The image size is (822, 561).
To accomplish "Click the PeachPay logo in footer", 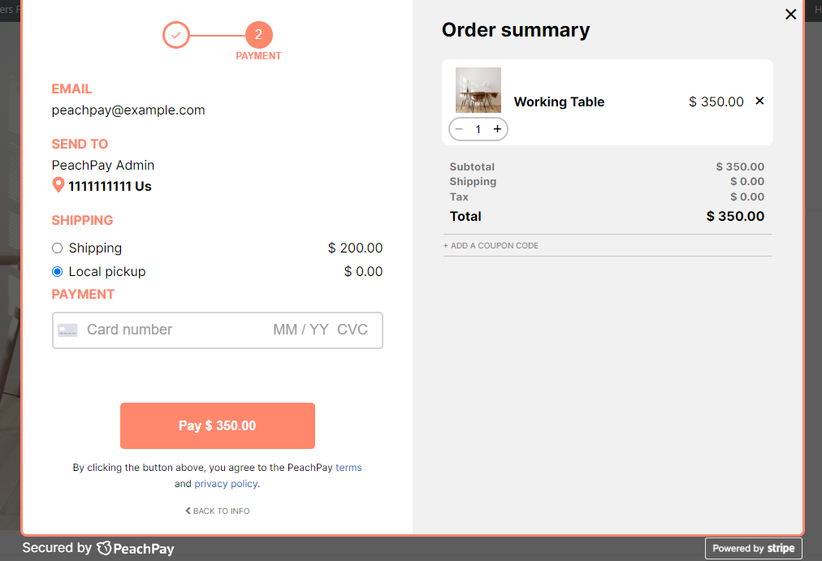I will tap(136, 549).
